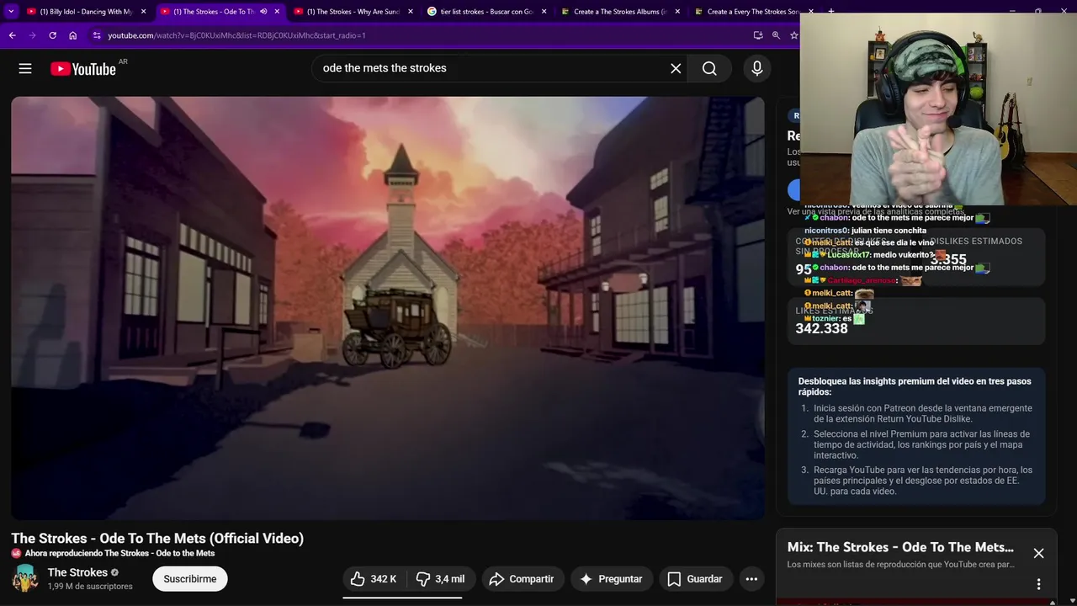Open the more actions three-dot menu

(751, 579)
